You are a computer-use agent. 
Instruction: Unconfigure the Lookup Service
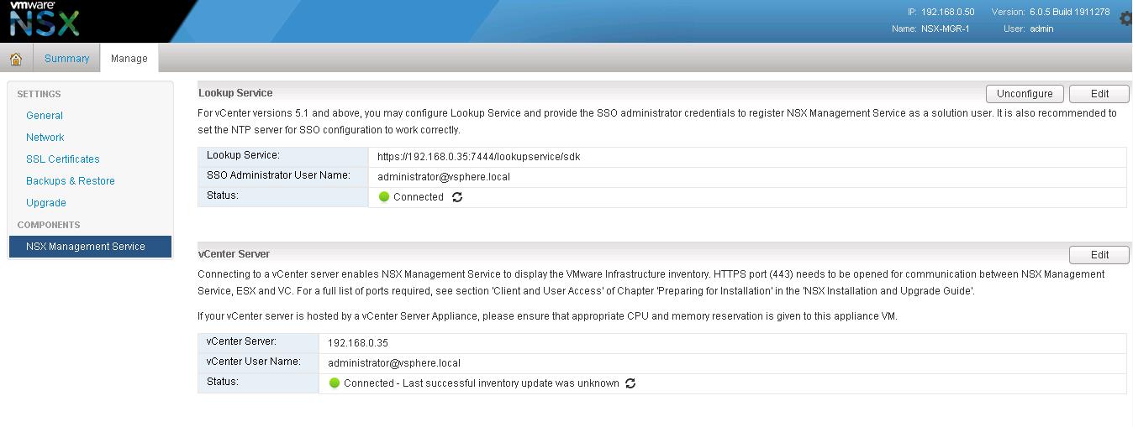pyautogui.click(x=1025, y=94)
